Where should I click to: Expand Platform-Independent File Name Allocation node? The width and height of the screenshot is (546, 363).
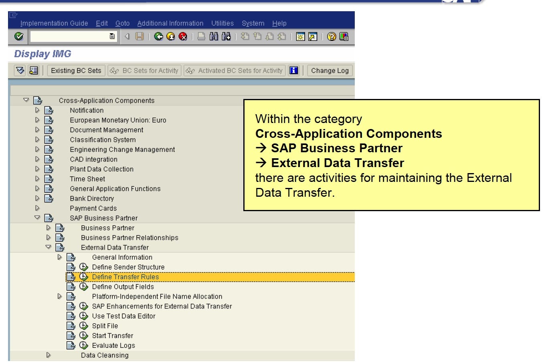coord(60,296)
